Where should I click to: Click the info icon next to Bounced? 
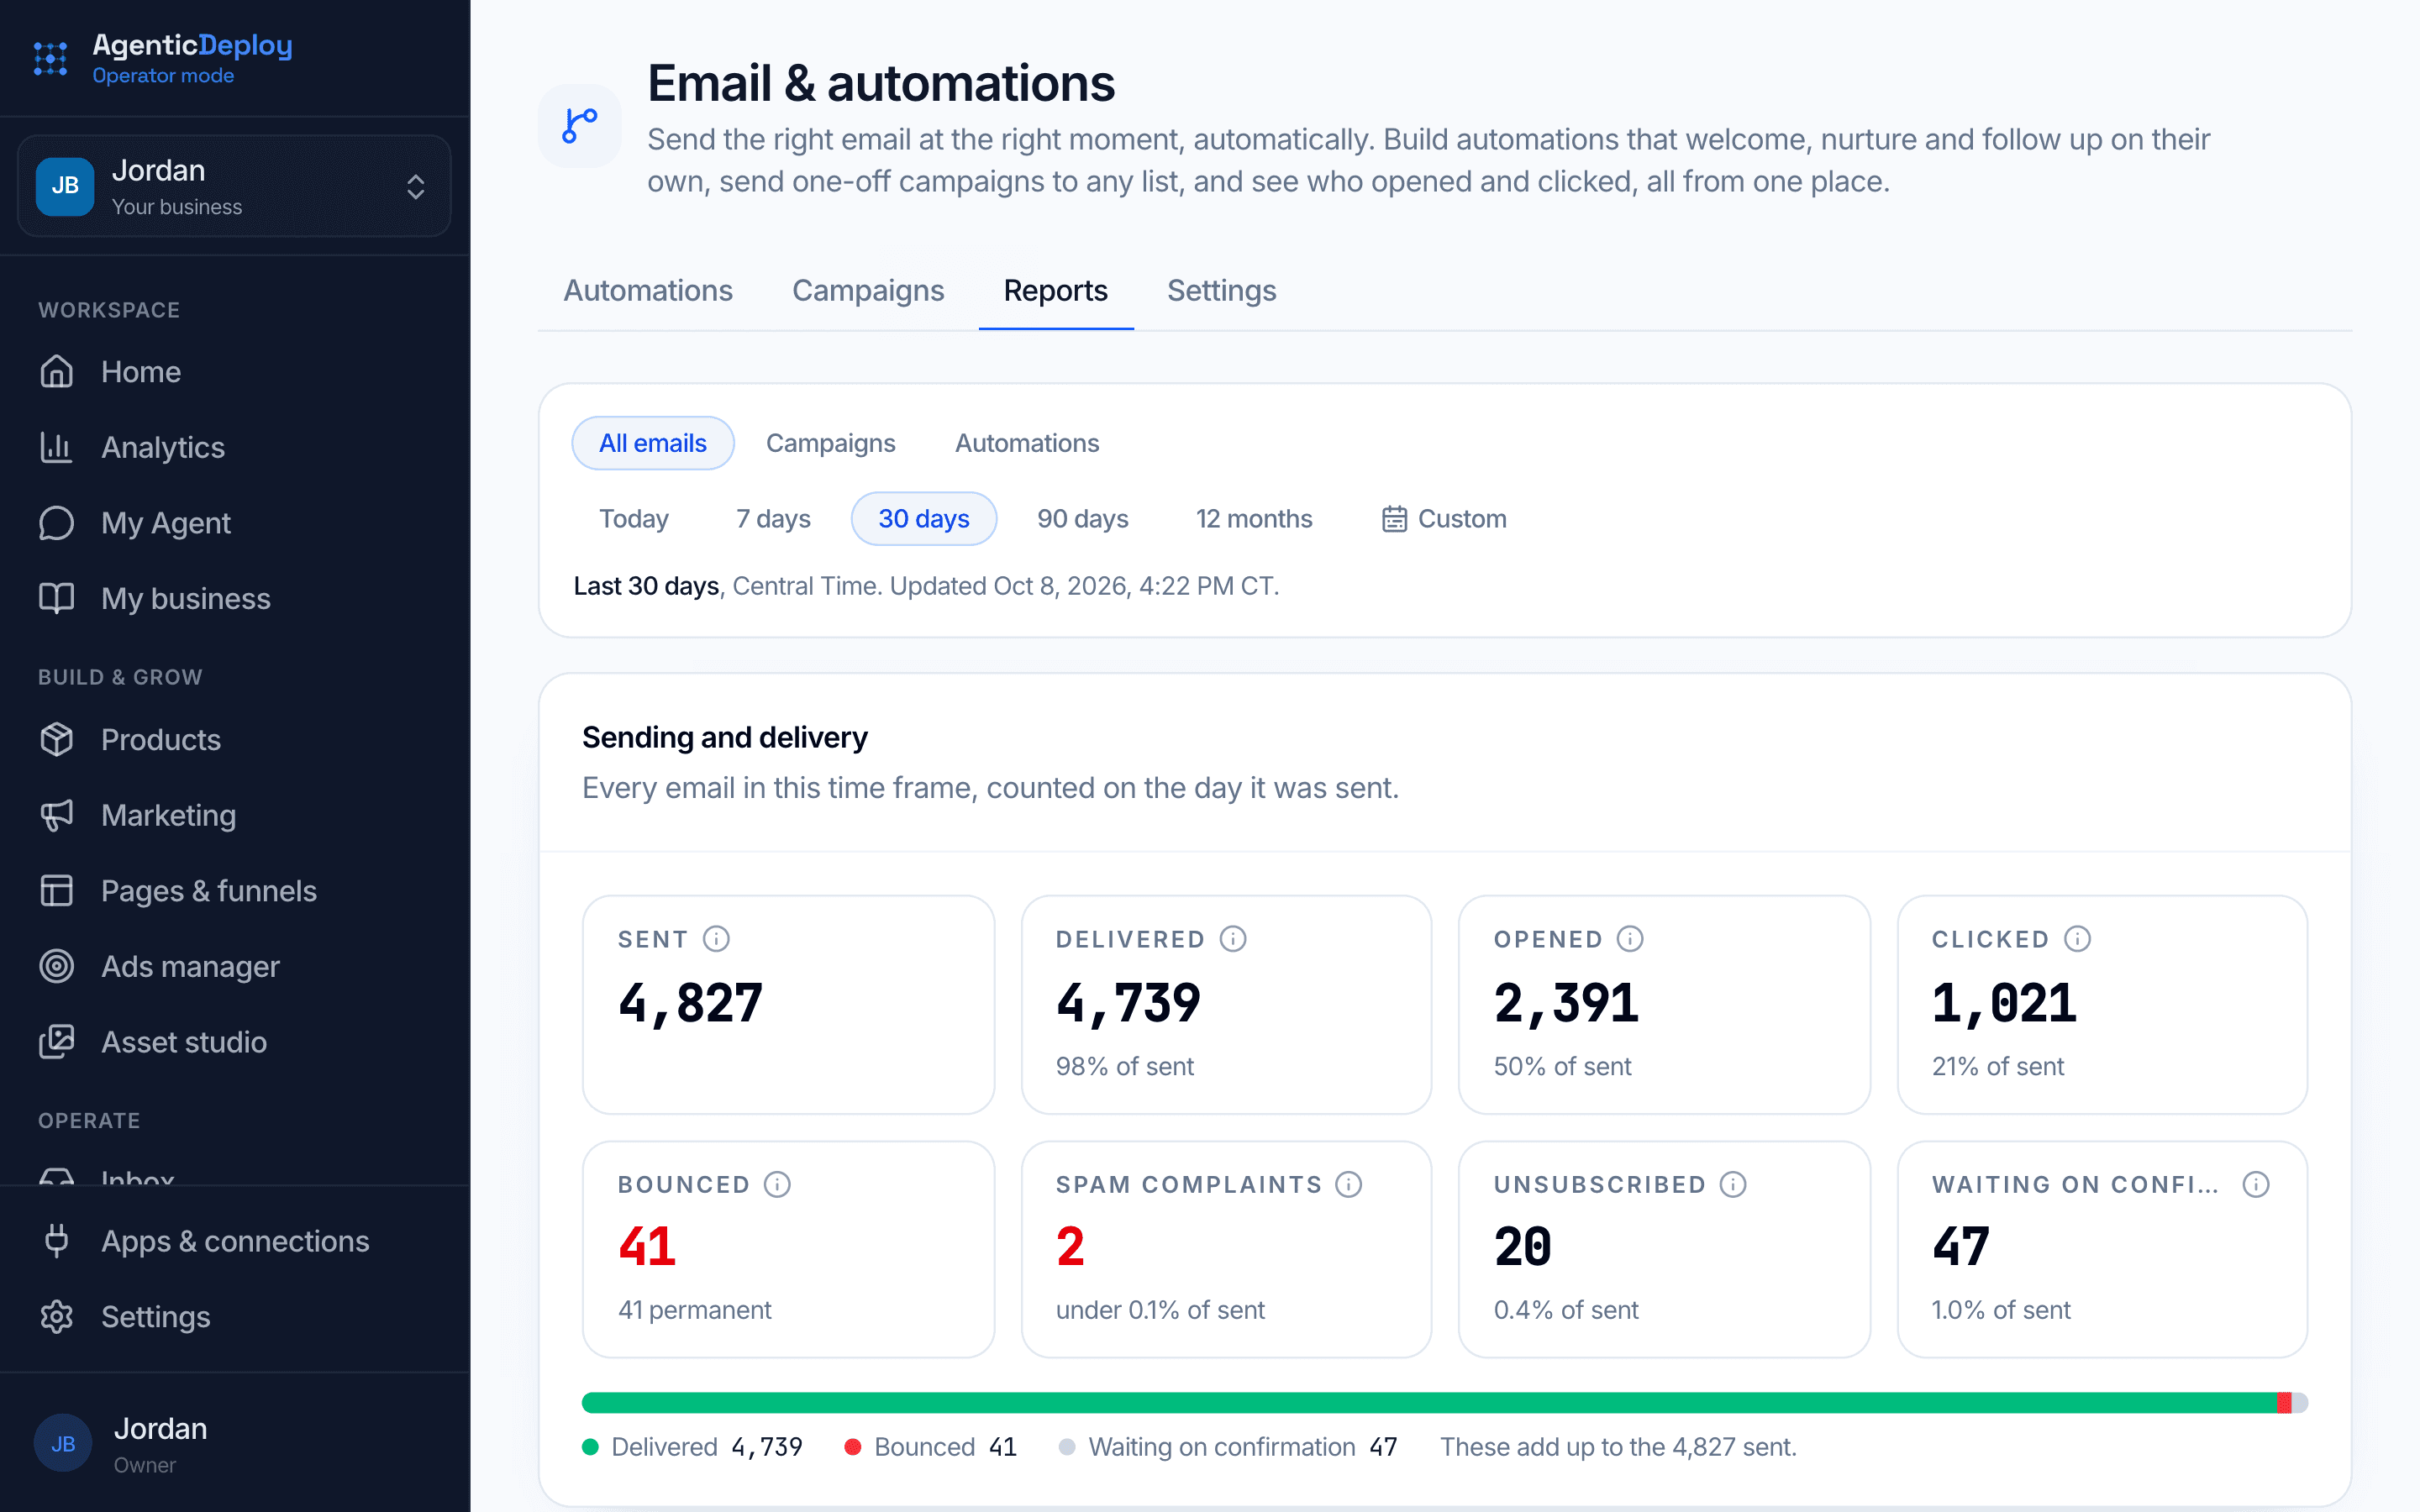coord(777,1184)
